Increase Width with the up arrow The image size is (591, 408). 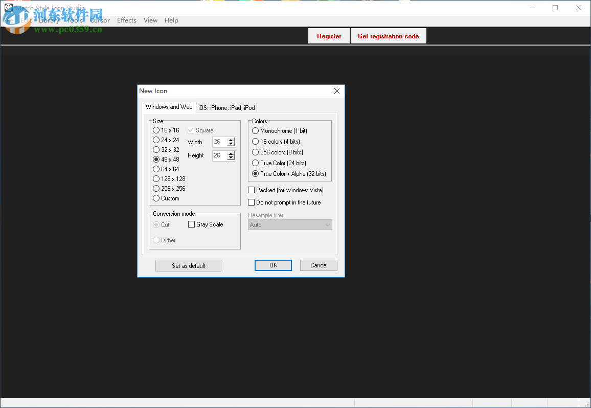click(231, 140)
